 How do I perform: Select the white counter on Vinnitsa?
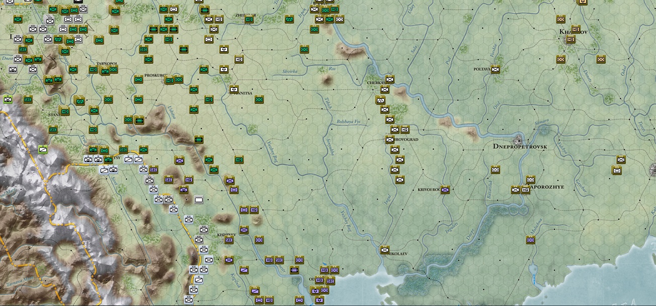234,90
